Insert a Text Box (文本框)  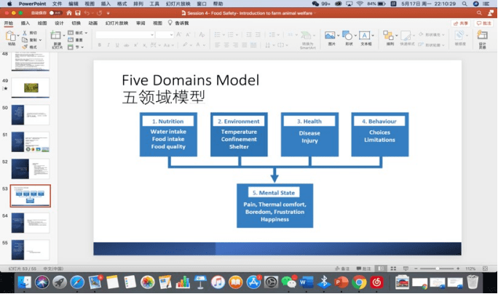(365, 36)
